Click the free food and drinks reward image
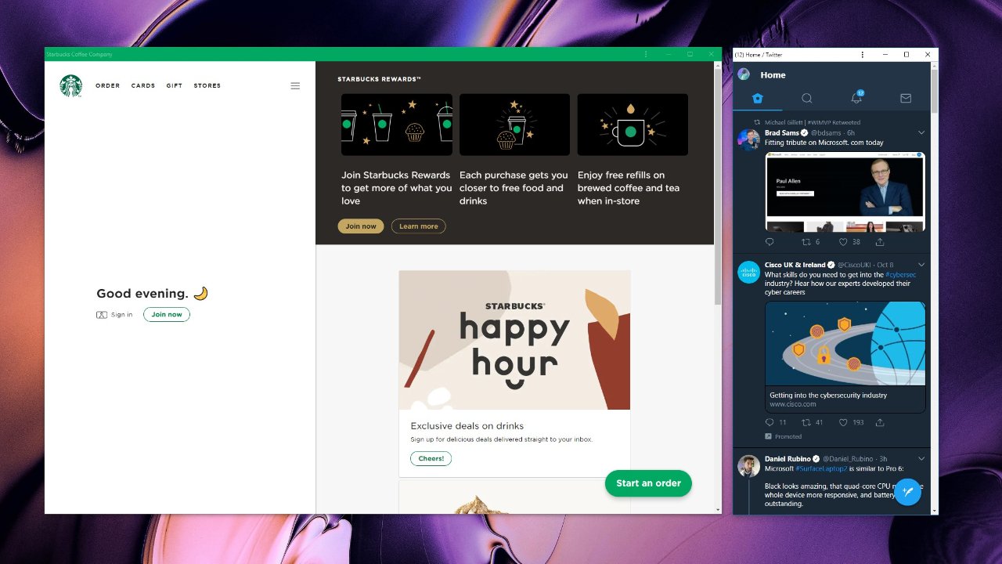This screenshot has width=1002, height=564. (514, 125)
